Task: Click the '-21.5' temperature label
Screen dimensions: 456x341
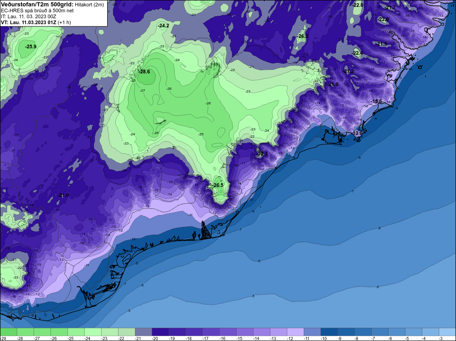Action: 382,44
